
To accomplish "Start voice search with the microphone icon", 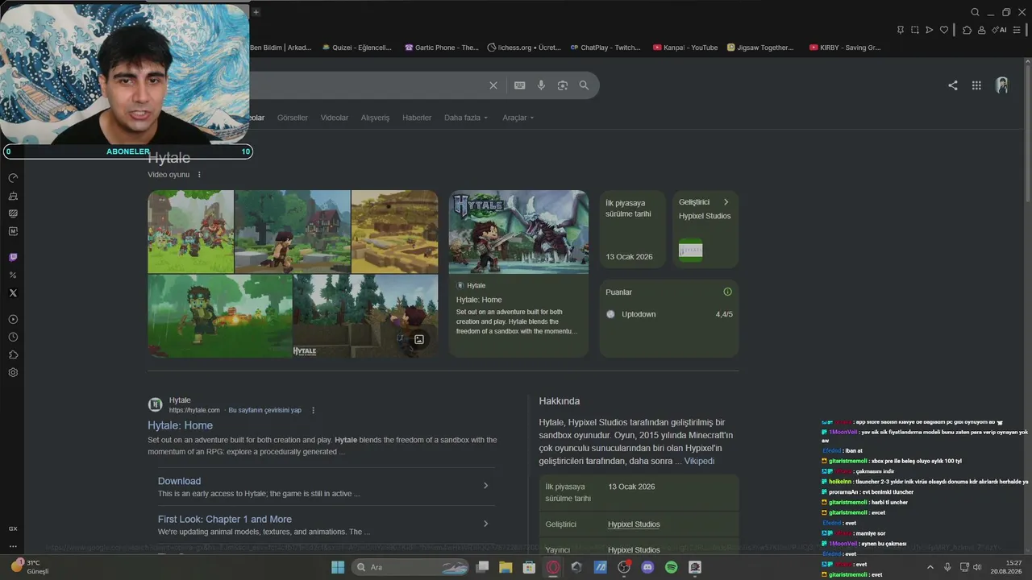I will [x=541, y=85].
